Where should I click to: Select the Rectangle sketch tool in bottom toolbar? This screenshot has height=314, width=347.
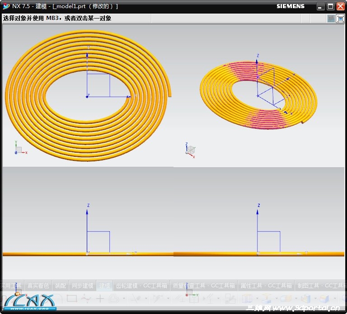pos(72,299)
